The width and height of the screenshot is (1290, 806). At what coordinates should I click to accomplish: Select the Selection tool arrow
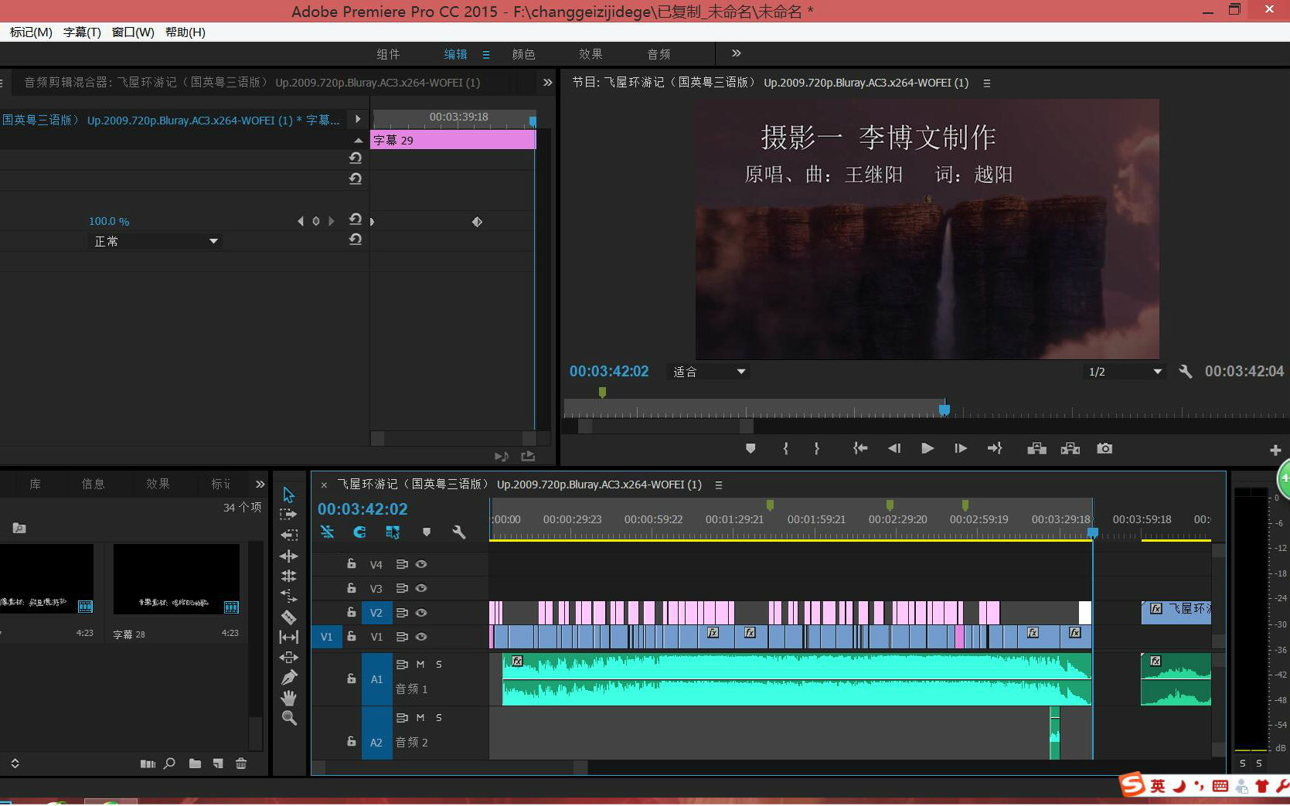(x=288, y=495)
